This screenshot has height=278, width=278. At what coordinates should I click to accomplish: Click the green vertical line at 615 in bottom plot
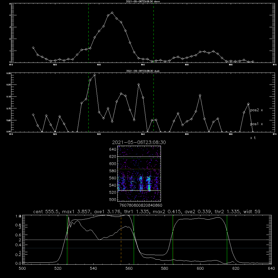[227, 239]
